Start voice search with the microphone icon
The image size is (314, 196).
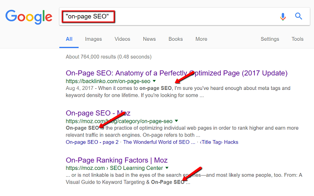[283, 17]
